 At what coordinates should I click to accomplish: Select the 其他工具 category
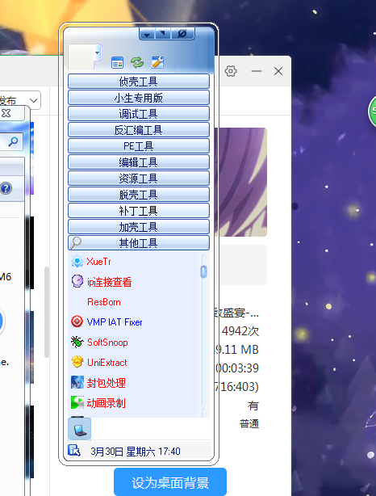(x=139, y=242)
